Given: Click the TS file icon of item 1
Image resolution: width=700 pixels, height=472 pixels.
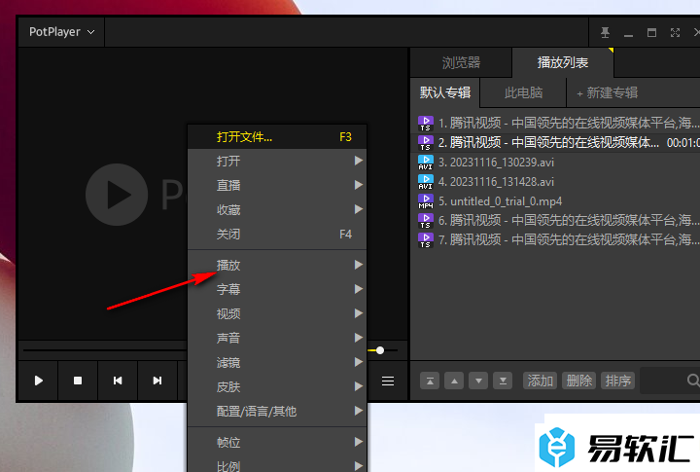Looking at the screenshot, I should click(x=426, y=124).
